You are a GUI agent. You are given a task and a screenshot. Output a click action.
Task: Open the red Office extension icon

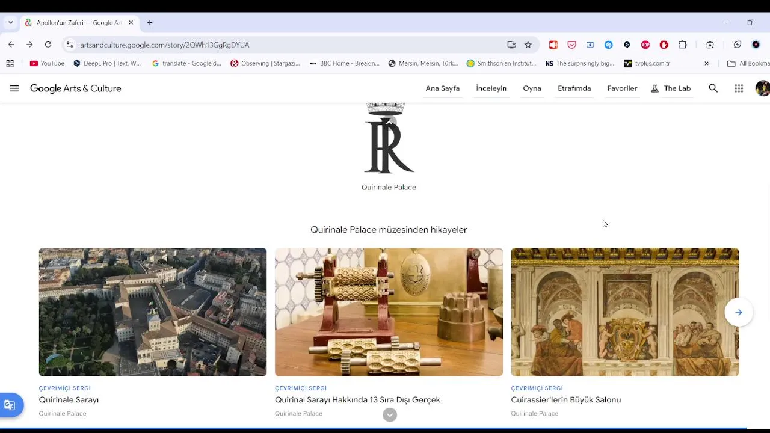coord(553,45)
